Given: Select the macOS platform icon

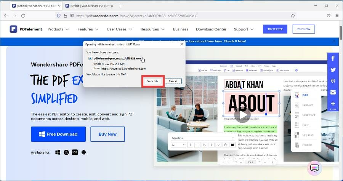Looking at the screenshot, I should coord(66,152).
